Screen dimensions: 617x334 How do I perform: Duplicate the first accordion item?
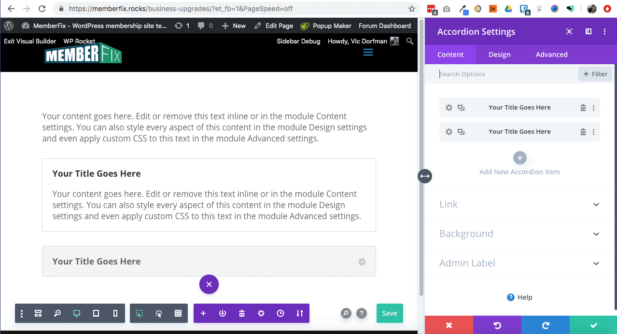coord(461,108)
